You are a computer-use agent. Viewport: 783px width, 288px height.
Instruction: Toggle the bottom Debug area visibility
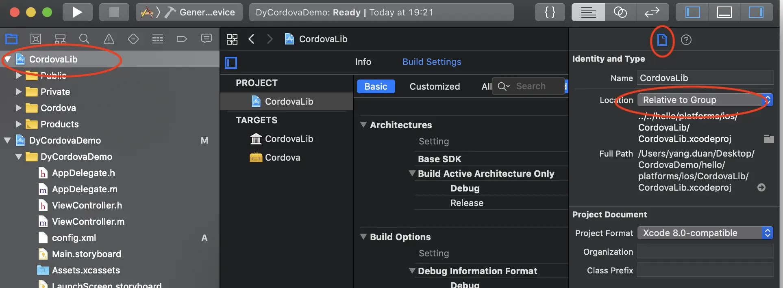pos(724,12)
